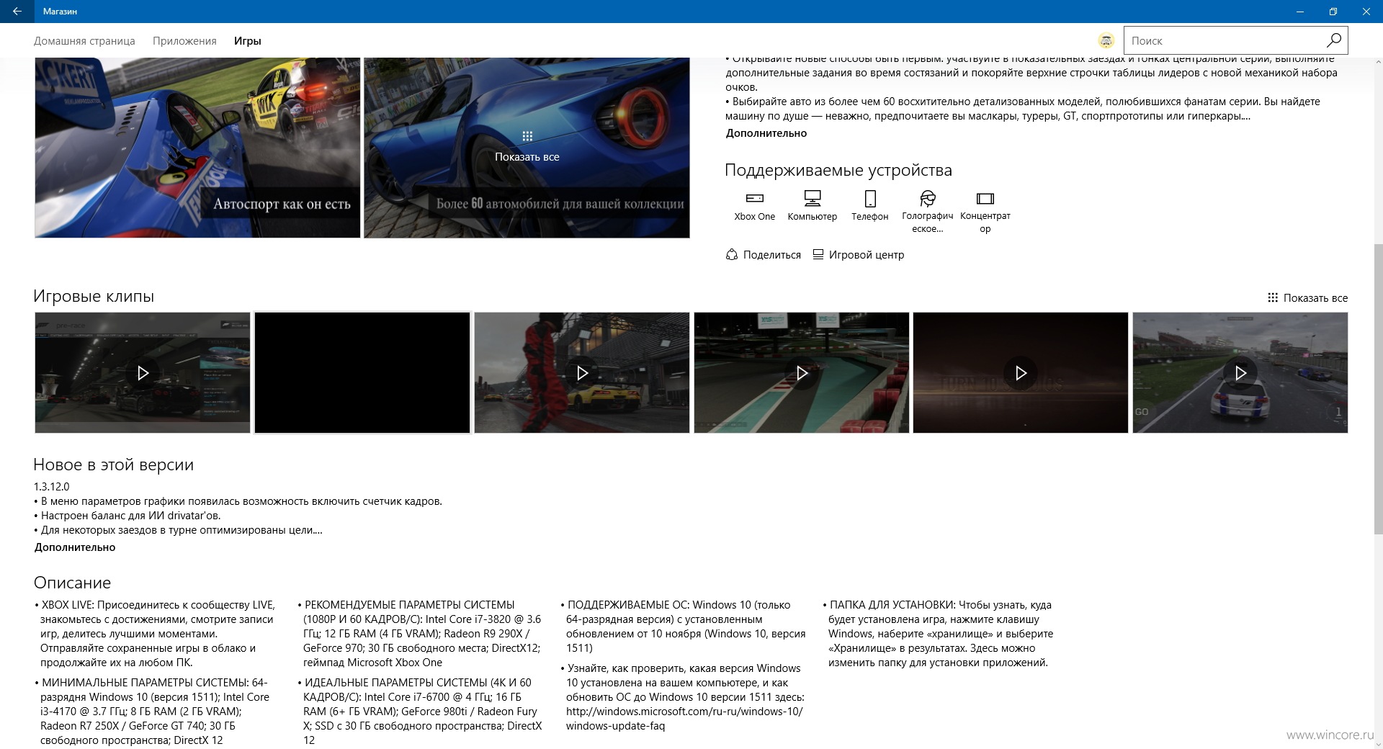Expand version notes Дополнительно link

[75, 547]
